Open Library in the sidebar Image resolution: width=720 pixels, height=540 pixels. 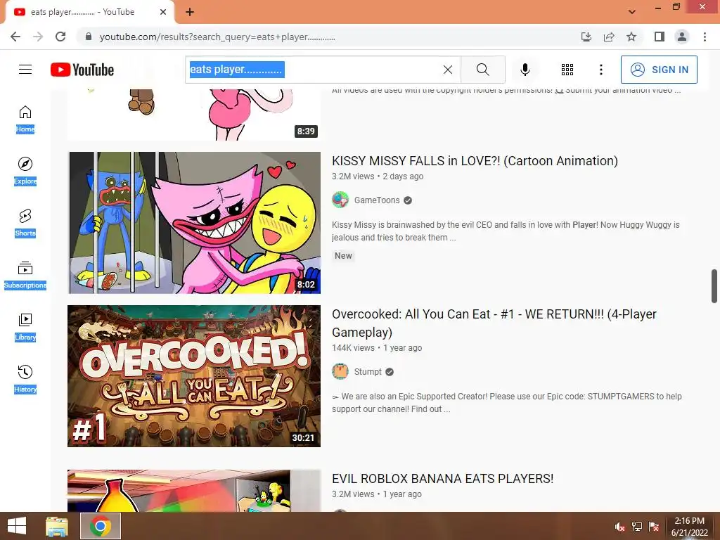25,328
